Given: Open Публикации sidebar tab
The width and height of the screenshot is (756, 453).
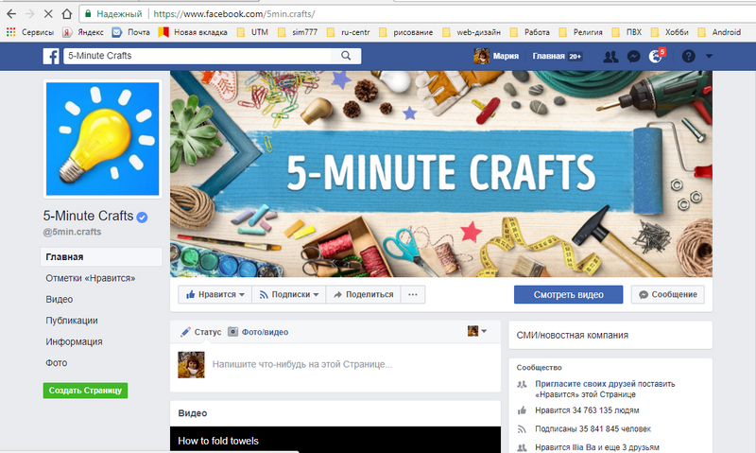Looking at the screenshot, I should tap(72, 321).
